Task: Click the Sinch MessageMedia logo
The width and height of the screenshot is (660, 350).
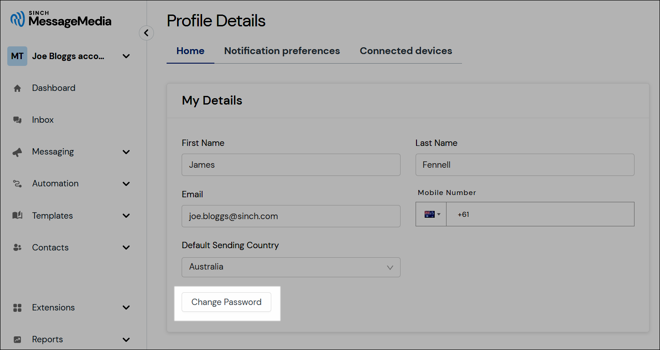Action: click(61, 19)
